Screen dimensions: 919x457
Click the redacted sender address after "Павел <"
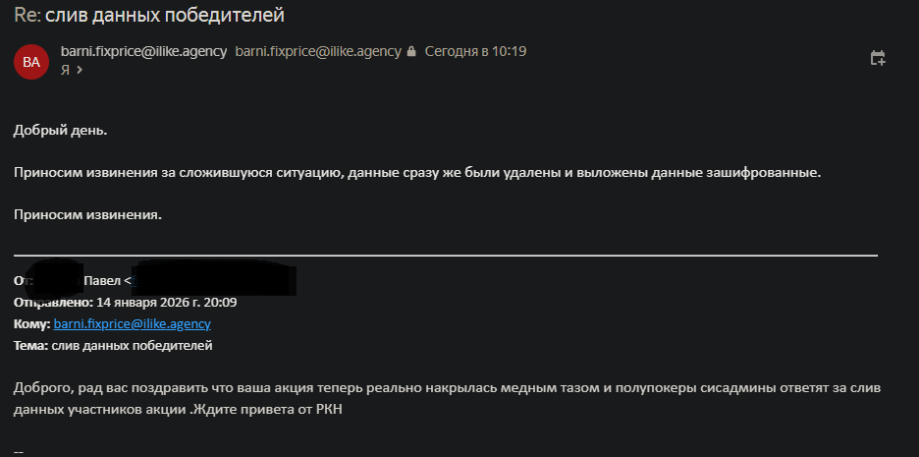click(x=214, y=280)
